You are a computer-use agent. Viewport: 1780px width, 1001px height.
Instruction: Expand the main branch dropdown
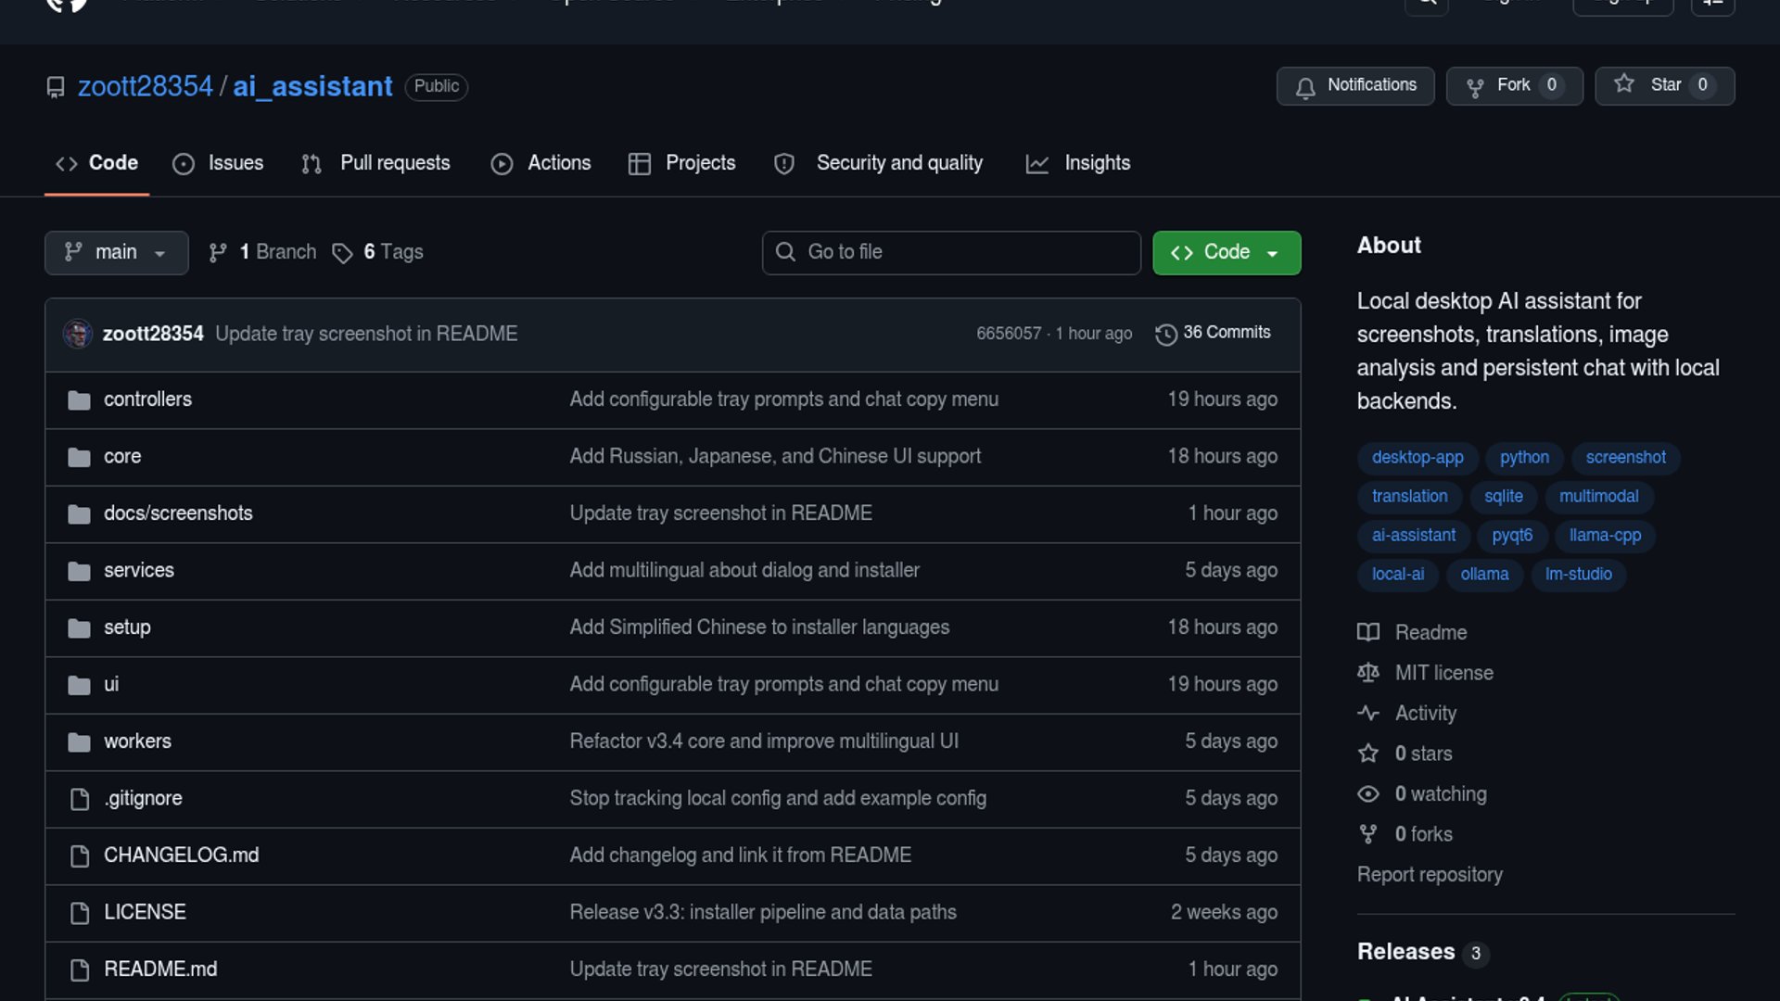pos(116,253)
